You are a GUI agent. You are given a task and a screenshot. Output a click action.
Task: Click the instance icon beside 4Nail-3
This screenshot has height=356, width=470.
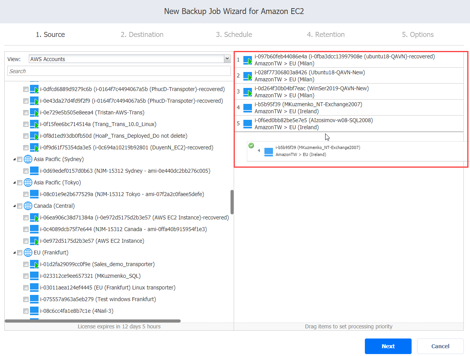tap(35, 311)
